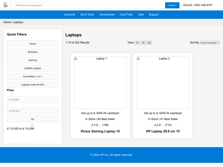
Task: Click the 4.2 (710) rating text
Action: [163, 125]
